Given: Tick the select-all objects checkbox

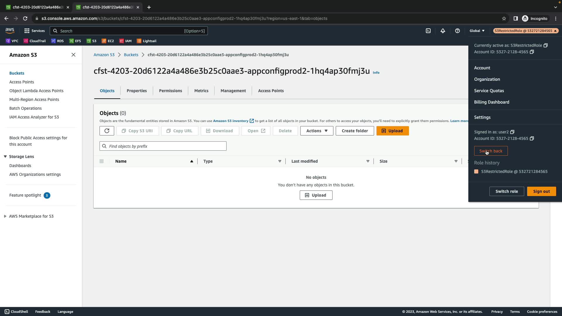Looking at the screenshot, I should coord(102,161).
